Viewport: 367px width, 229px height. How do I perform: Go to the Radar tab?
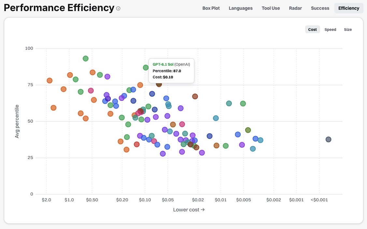click(x=295, y=8)
